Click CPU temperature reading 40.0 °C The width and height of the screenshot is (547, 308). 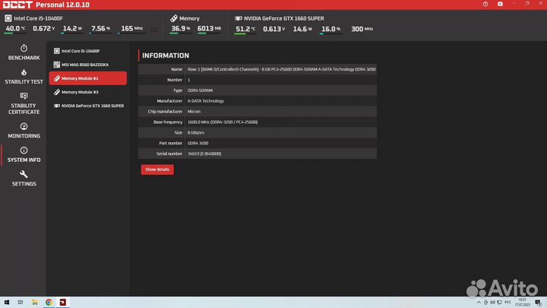pyautogui.click(x=15, y=29)
